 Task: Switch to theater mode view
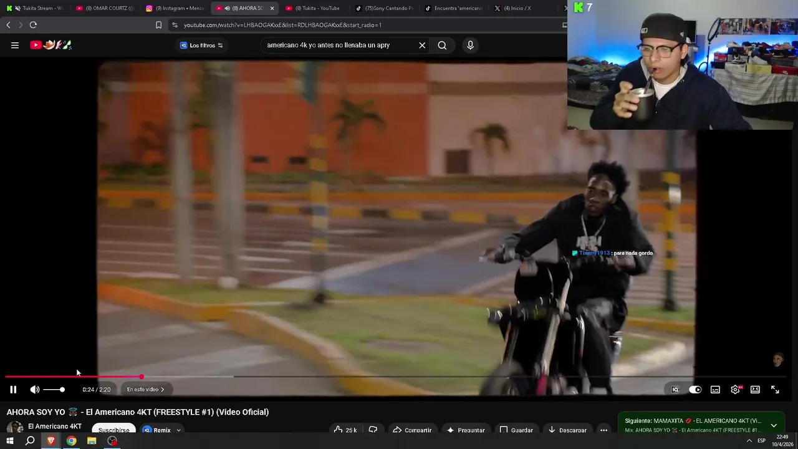(x=755, y=390)
